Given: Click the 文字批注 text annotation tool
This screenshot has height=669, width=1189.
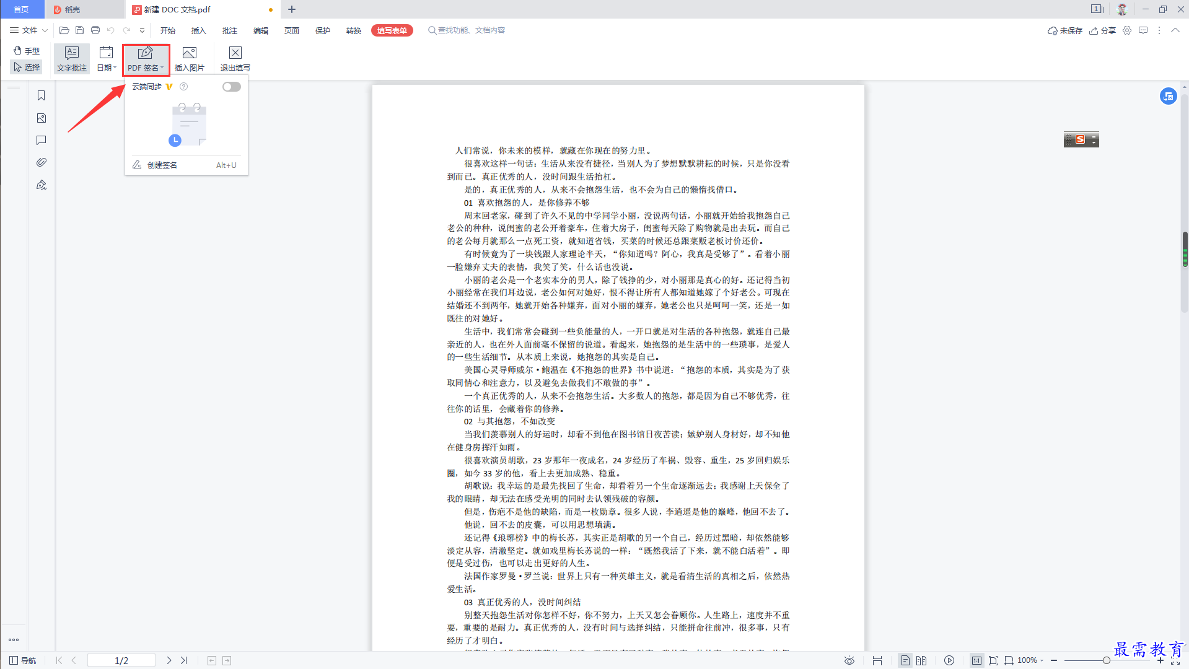Looking at the screenshot, I should tap(72, 59).
